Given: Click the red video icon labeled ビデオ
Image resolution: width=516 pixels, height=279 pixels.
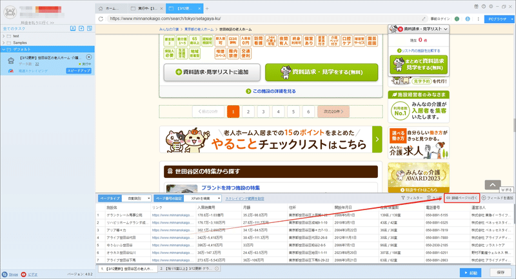Looking at the screenshot, I should click(x=23, y=274).
